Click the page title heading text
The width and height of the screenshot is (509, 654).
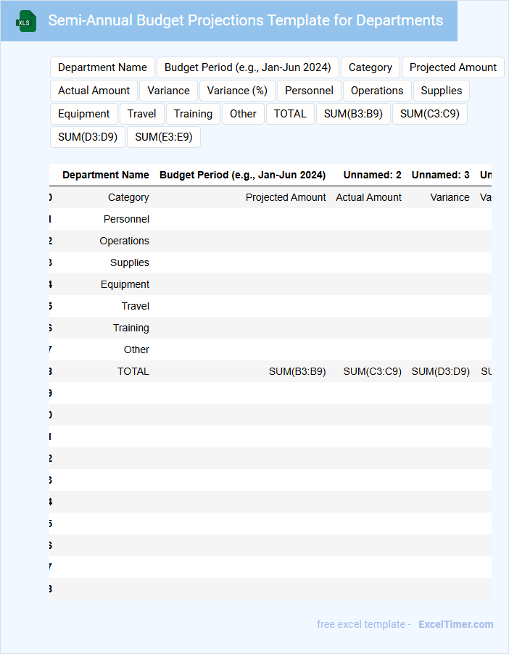(x=245, y=20)
